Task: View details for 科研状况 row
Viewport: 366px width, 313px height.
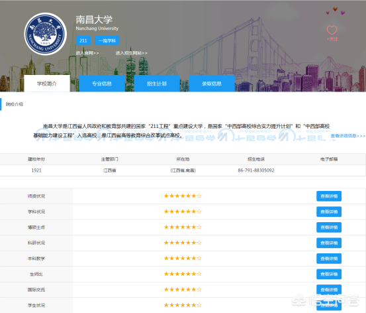Action: click(x=329, y=243)
